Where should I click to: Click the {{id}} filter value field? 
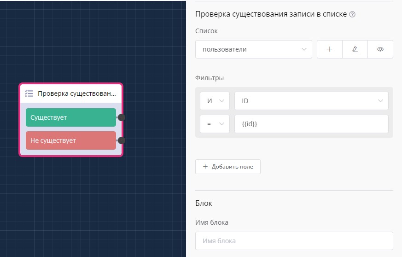311,124
